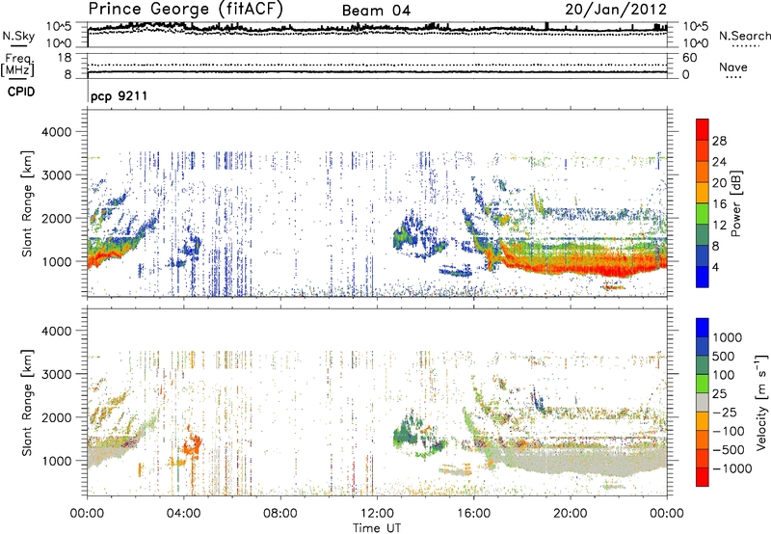771x534 pixels.
Task: Click the '2000' tick on the velocity panel
Action: 57,417
